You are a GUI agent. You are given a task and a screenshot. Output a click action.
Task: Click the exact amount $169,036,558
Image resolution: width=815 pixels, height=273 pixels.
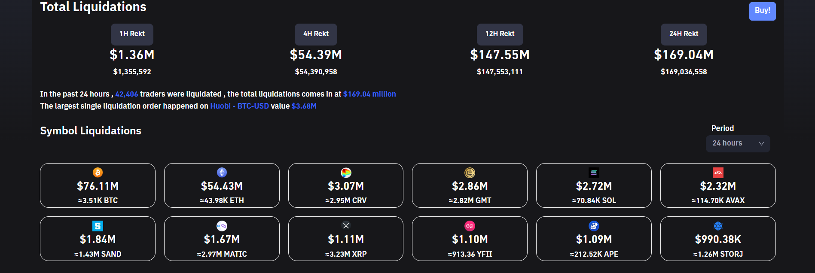684,72
